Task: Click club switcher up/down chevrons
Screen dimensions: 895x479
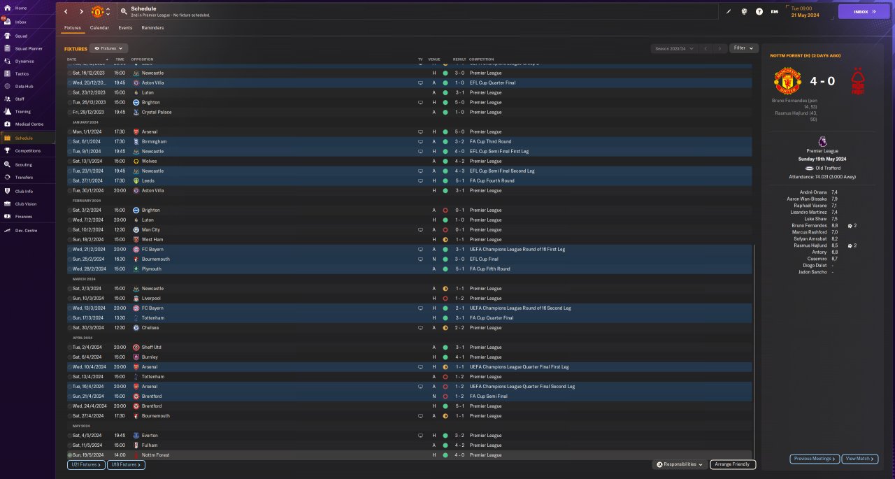Action: pyautogui.click(x=108, y=12)
